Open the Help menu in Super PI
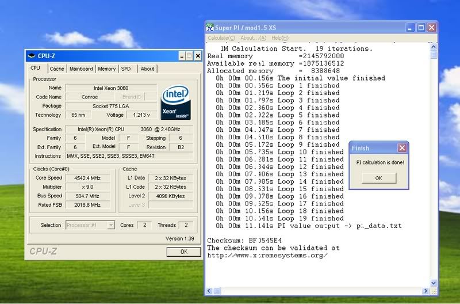The height and width of the screenshot is (304, 460). click(x=280, y=38)
